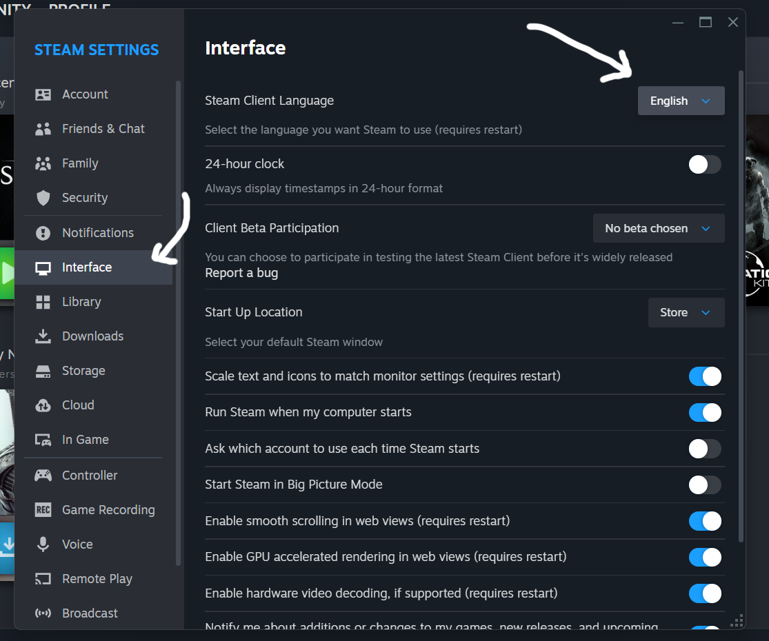Image resolution: width=769 pixels, height=641 pixels.
Task: Open the In Game settings label
Action: coord(86,440)
